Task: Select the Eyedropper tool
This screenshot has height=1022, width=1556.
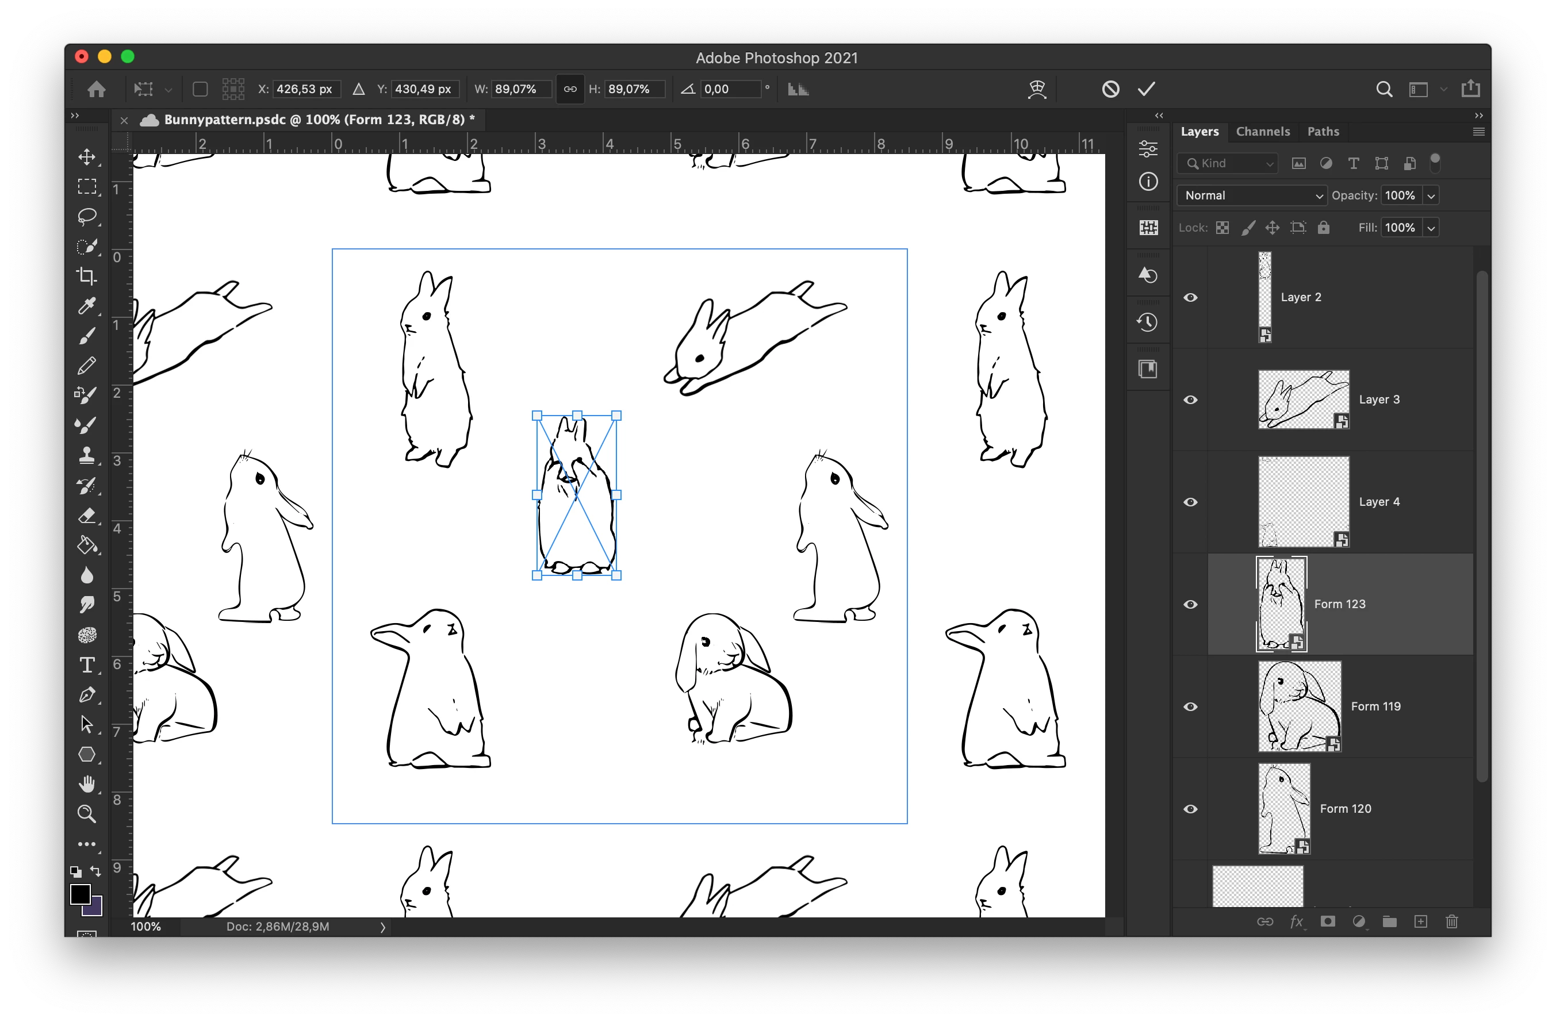Action: (87, 306)
